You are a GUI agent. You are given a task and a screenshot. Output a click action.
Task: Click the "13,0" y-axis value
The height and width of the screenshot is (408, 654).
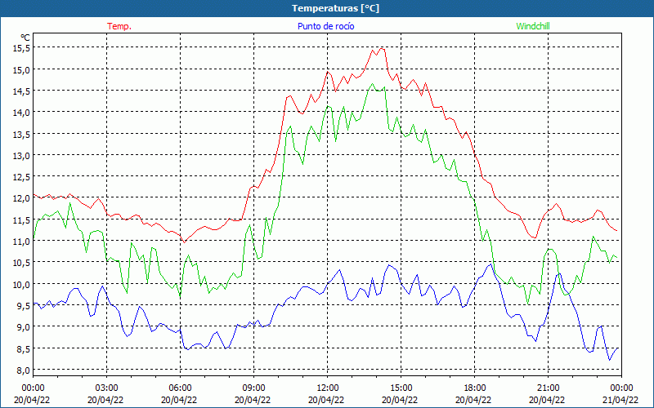coord(21,156)
